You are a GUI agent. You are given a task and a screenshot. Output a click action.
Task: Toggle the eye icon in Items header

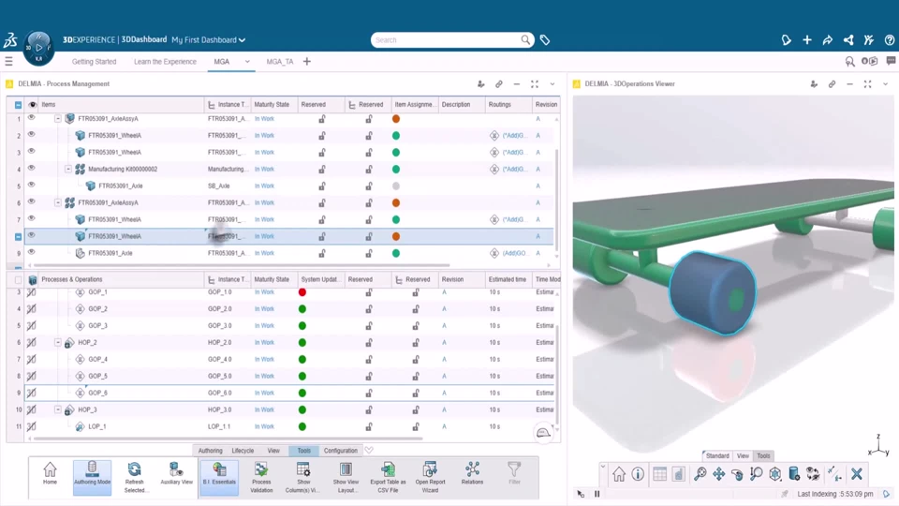[x=33, y=104]
